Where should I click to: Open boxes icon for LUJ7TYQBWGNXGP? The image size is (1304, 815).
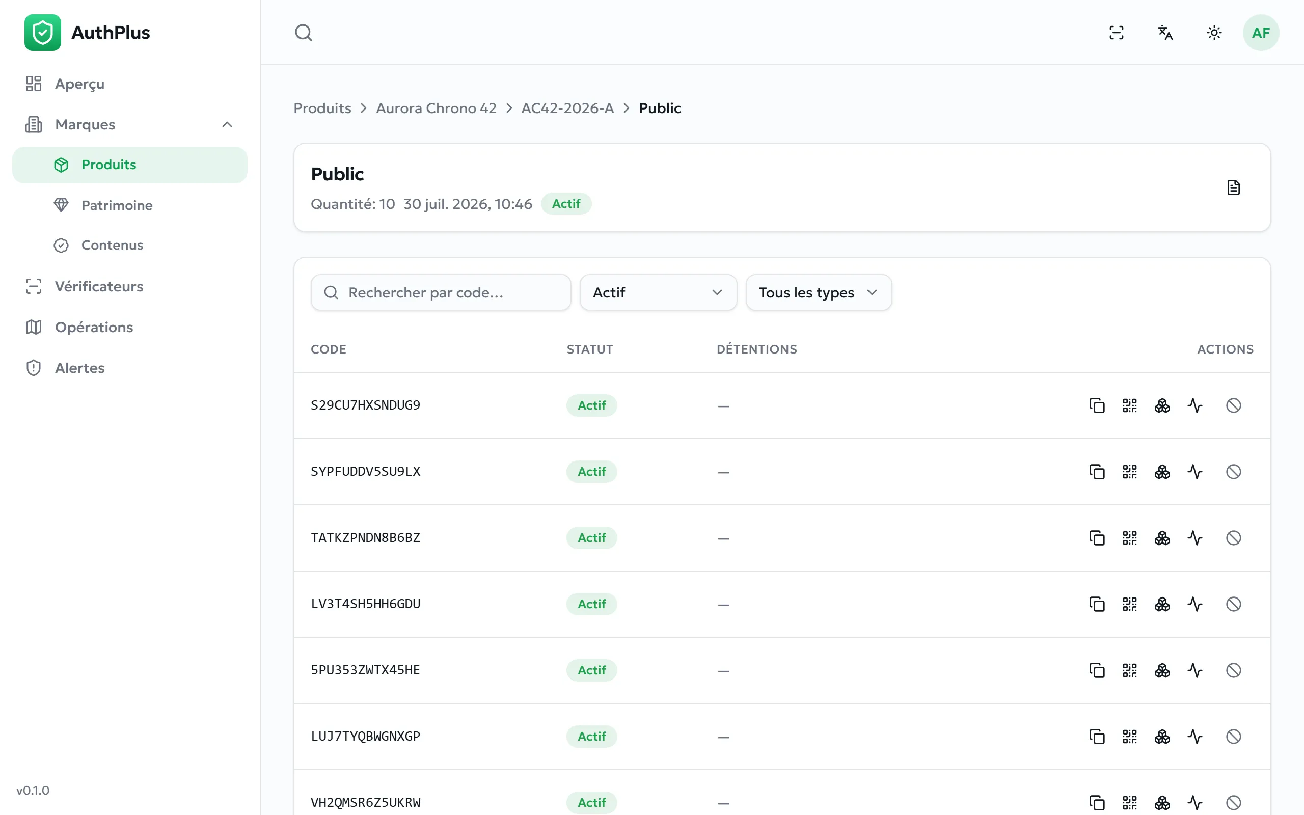click(x=1162, y=737)
